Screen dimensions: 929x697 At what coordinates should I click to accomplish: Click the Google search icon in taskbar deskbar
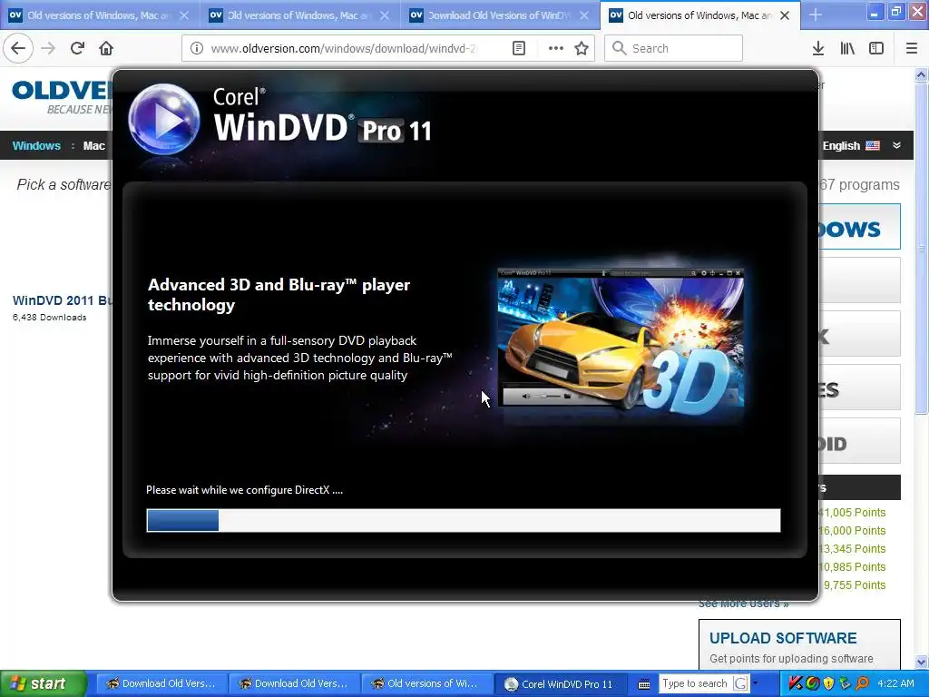[740, 683]
